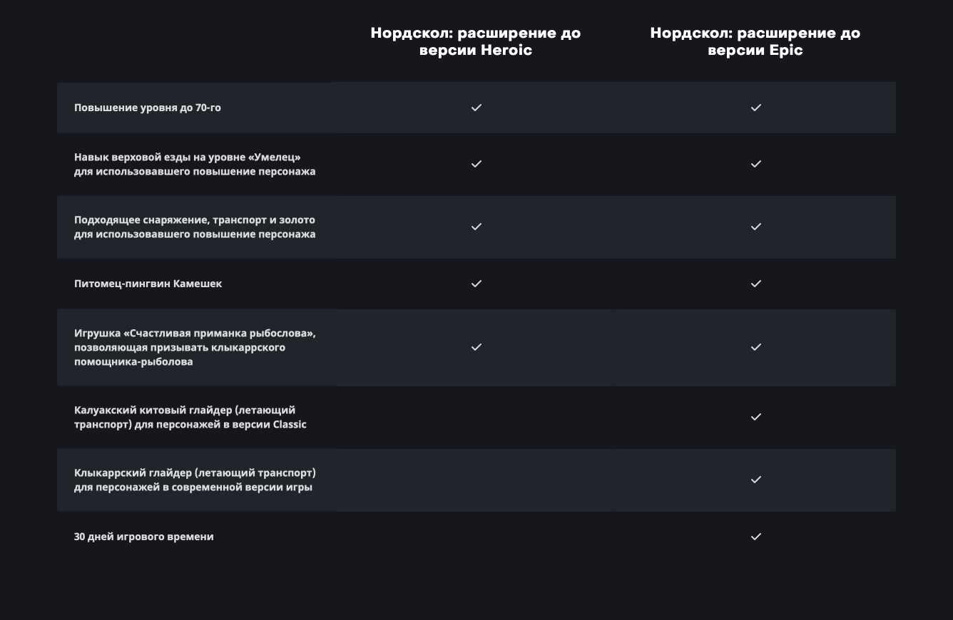Select the «Нордскол: расширение до версии Epic» column header
953x620 pixels.
[755, 41]
